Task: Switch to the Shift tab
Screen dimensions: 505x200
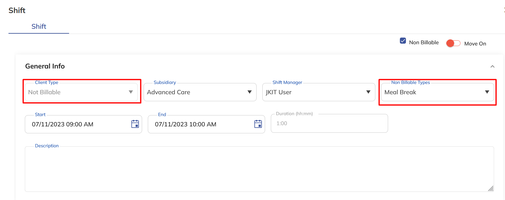Action: [39, 26]
